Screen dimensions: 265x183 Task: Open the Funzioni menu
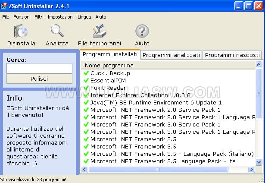tap(22, 17)
